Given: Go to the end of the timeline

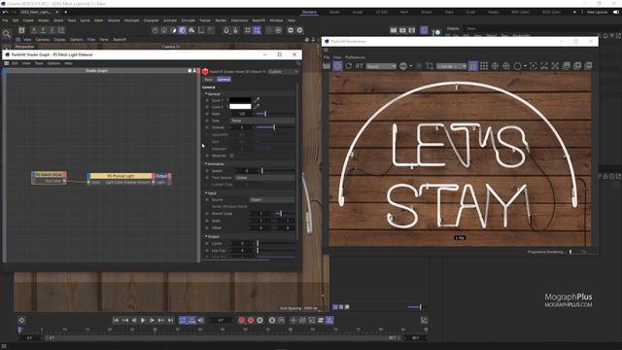Looking at the screenshot, I should (170, 320).
